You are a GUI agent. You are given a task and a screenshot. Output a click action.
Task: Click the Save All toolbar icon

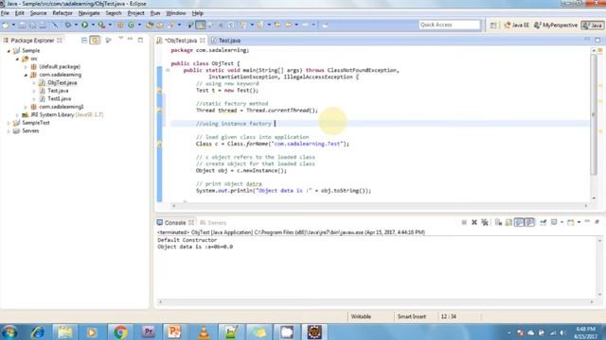point(32,25)
